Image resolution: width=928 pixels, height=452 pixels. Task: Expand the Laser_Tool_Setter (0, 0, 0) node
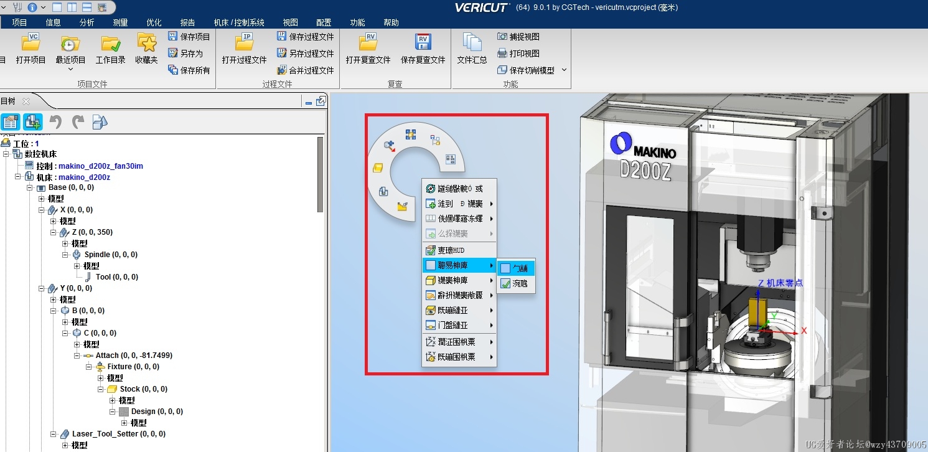pyautogui.click(x=54, y=434)
